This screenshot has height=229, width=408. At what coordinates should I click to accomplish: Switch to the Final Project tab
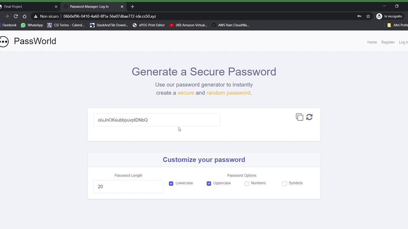(x=29, y=6)
